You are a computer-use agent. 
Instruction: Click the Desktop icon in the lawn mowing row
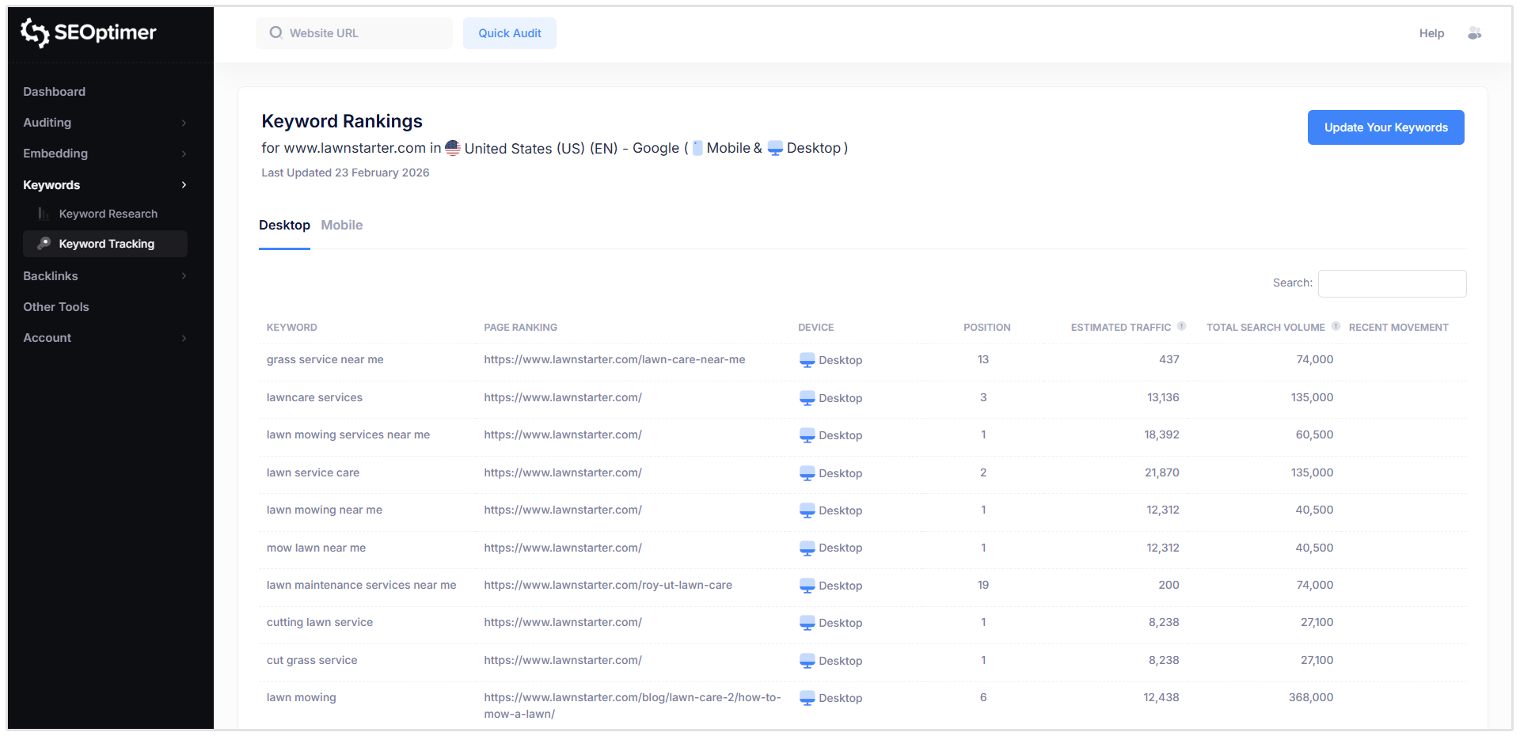coord(807,698)
